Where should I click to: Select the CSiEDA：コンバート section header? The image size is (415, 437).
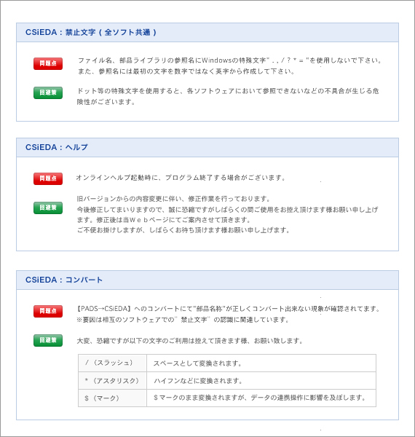click(207, 280)
